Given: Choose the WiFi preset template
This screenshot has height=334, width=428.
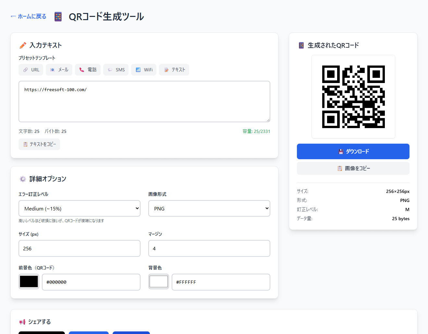Looking at the screenshot, I should tap(144, 70).
